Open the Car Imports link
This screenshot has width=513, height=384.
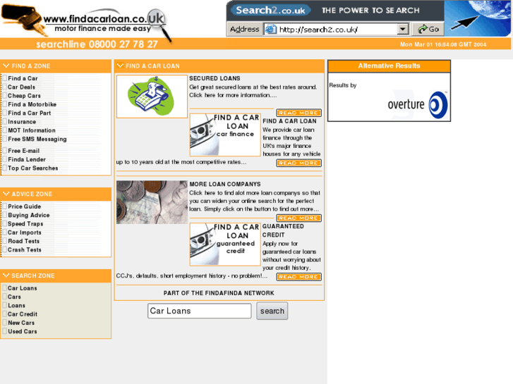point(25,233)
